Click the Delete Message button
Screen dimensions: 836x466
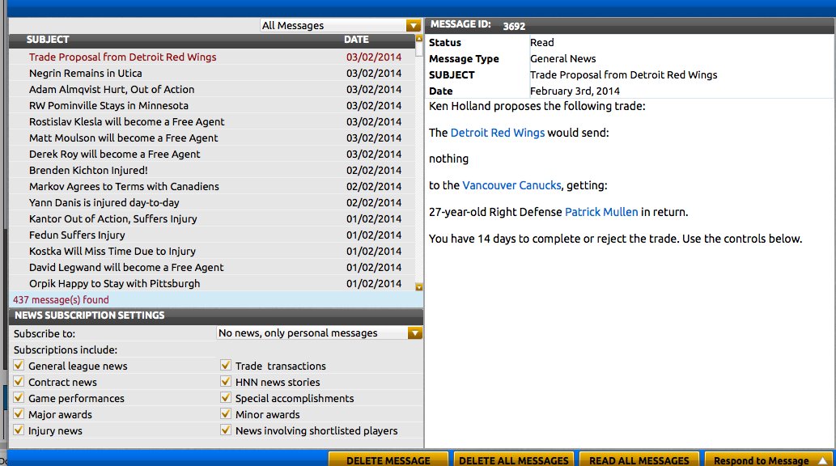point(388,460)
